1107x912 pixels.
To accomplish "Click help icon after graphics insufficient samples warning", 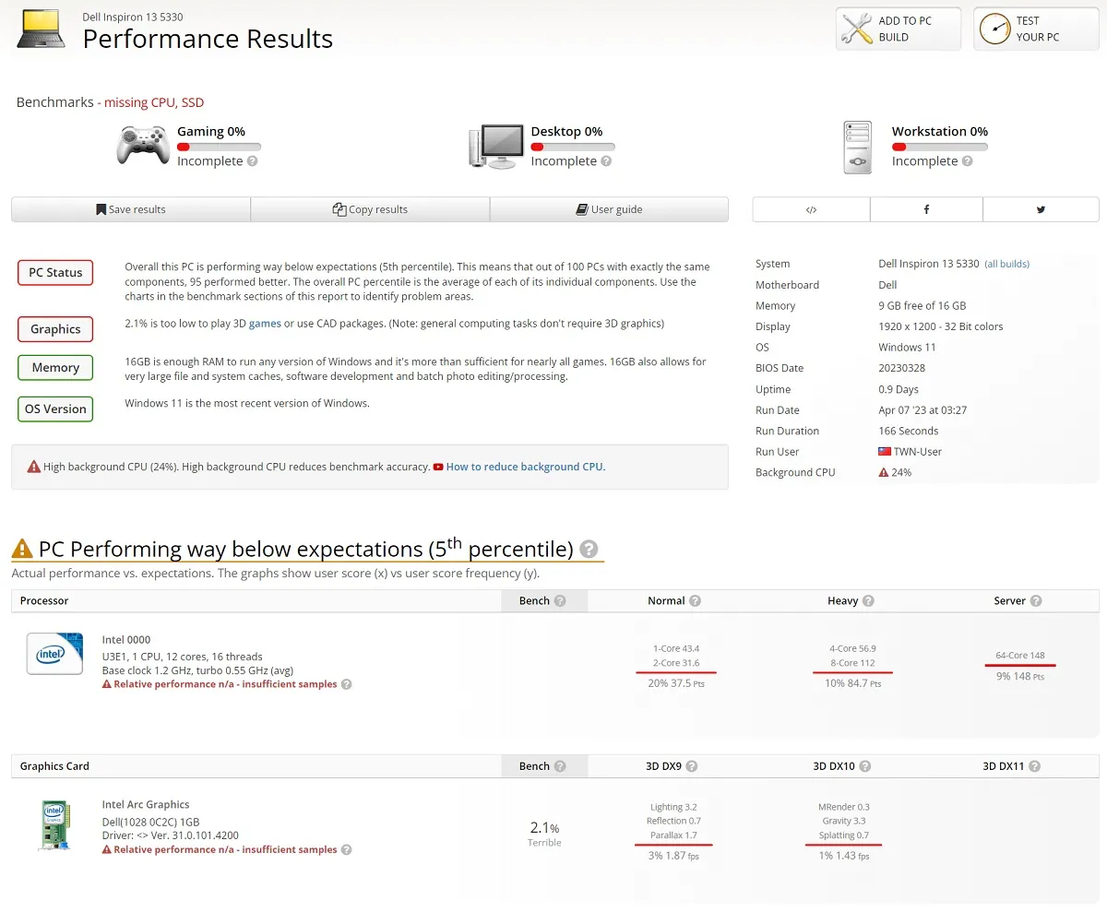I will [x=347, y=849].
